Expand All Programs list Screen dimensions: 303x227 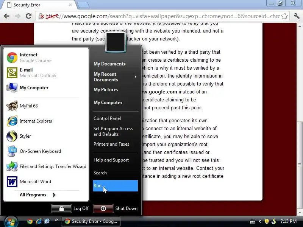point(37,195)
